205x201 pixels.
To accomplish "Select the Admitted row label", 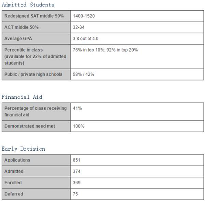I will coord(14,171).
